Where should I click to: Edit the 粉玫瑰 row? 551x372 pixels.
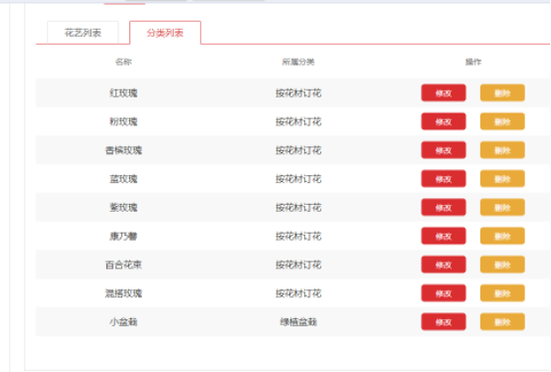444,121
